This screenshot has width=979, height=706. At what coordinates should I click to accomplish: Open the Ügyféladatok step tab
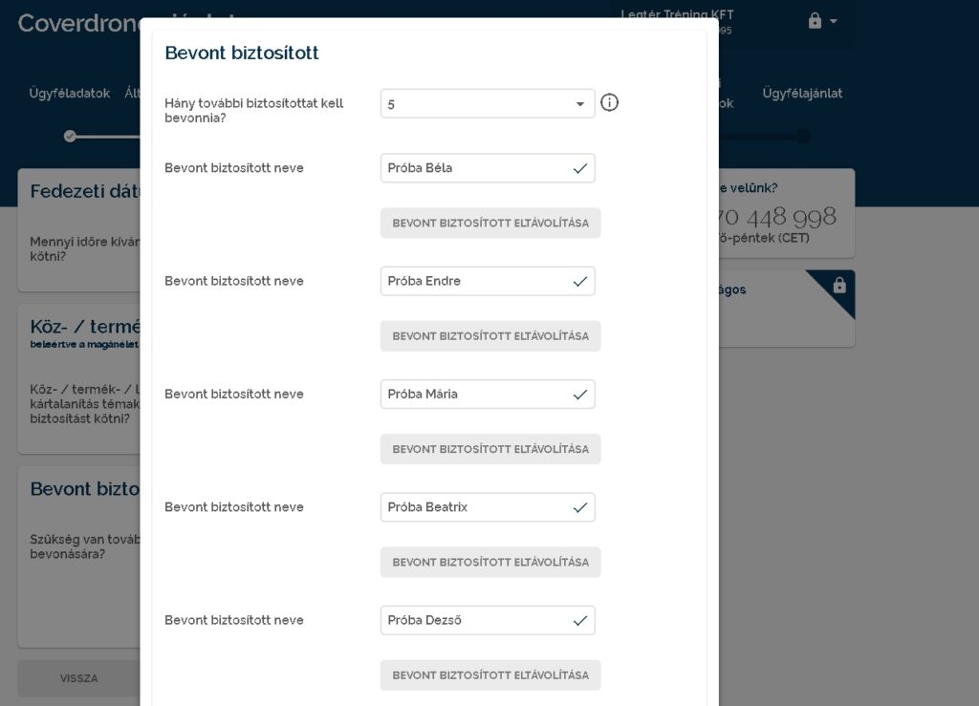tap(70, 94)
